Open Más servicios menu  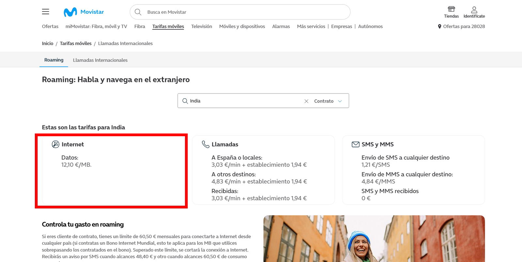[311, 26]
